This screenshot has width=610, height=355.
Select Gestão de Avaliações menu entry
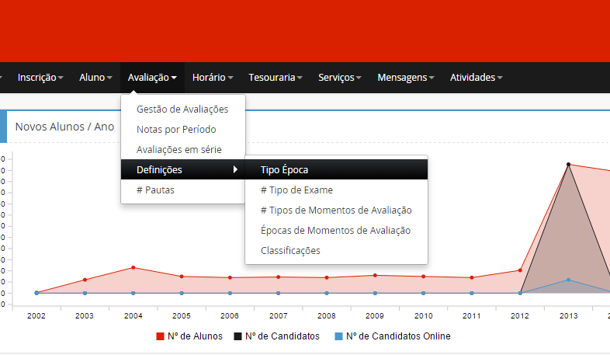click(x=182, y=110)
